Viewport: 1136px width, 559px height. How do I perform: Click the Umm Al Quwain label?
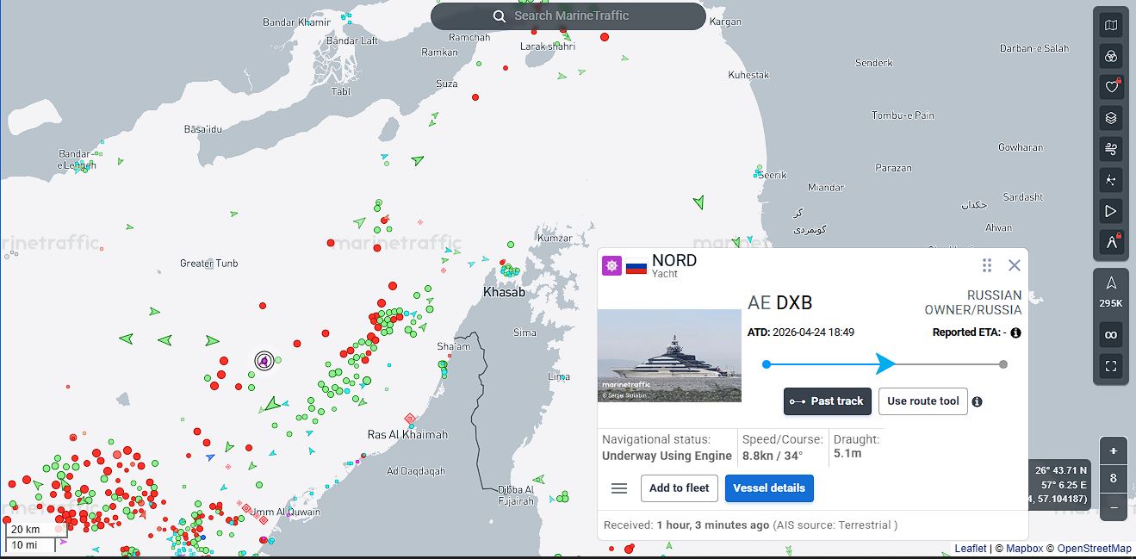(x=286, y=512)
